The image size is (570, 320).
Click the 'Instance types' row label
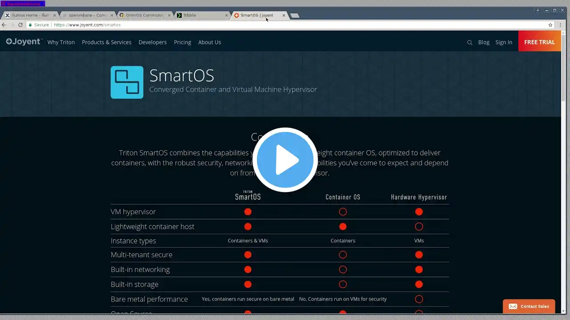click(x=133, y=241)
